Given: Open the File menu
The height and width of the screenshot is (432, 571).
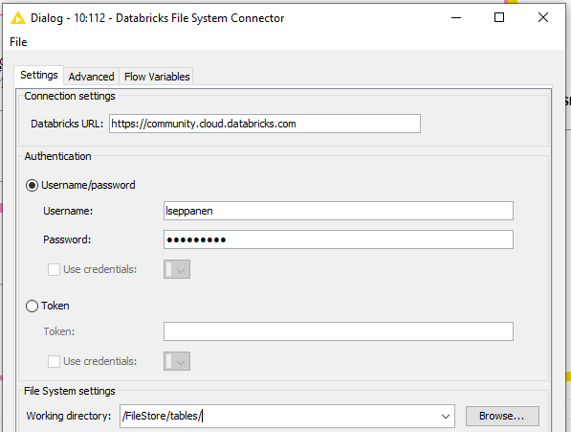Looking at the screenshot, I should click(18, 42).
